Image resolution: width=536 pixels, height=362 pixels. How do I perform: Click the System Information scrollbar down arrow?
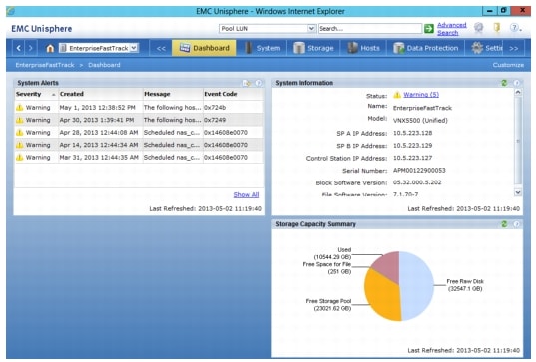518,192
